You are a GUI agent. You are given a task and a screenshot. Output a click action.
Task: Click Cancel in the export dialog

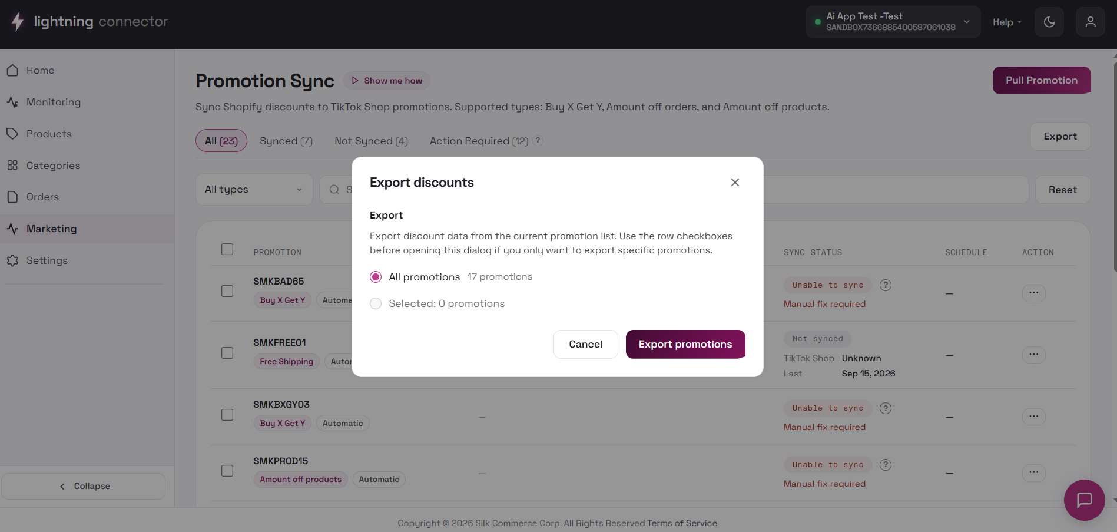pyautogui.click(x=586, y=344)
